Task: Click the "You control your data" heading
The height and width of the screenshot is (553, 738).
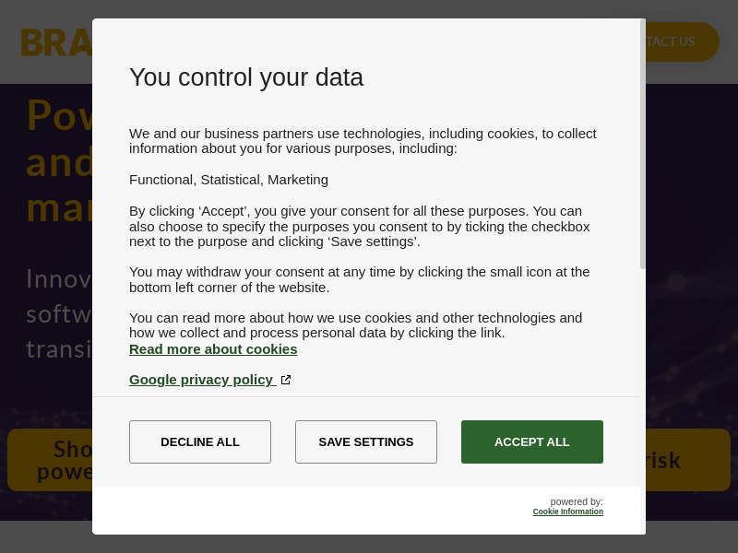Action: pyautogui.click(x=246, y=77)
